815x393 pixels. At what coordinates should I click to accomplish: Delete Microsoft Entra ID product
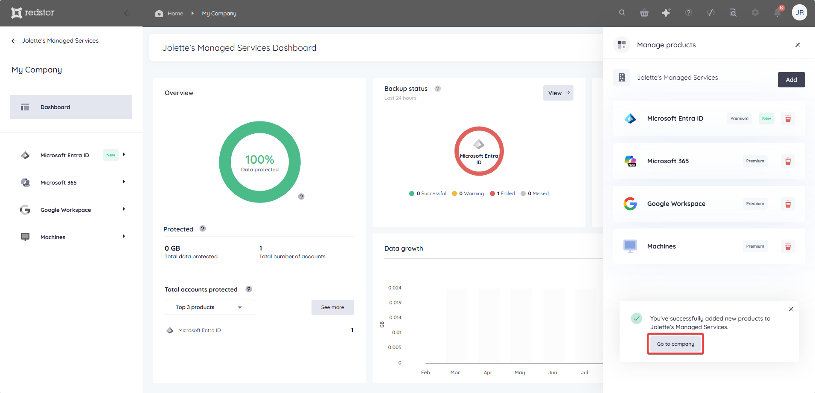click(788, 118)
